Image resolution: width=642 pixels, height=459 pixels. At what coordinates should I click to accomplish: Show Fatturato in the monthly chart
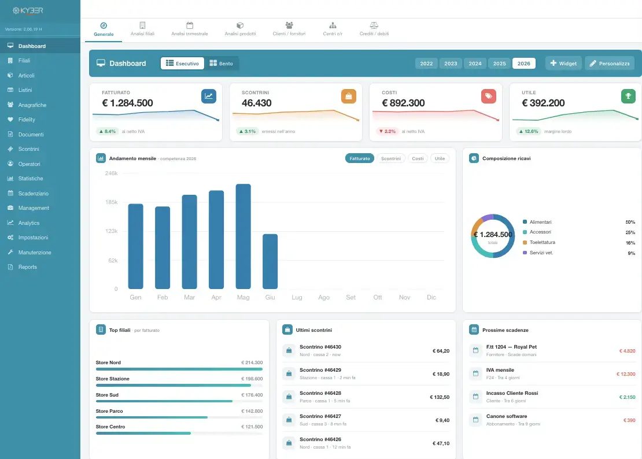(360, 158)
